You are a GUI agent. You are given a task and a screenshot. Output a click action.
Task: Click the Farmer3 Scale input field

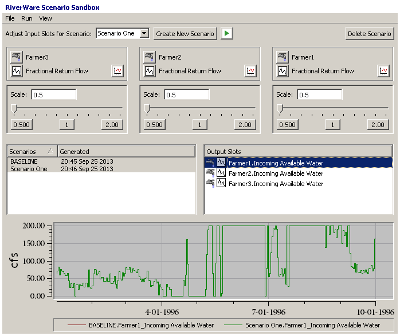coord(53,95)
